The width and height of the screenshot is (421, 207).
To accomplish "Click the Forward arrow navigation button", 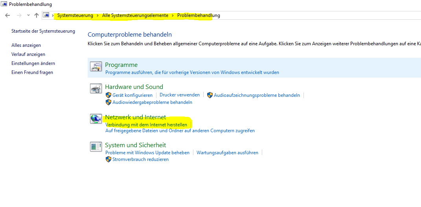I will pos(19,15).
